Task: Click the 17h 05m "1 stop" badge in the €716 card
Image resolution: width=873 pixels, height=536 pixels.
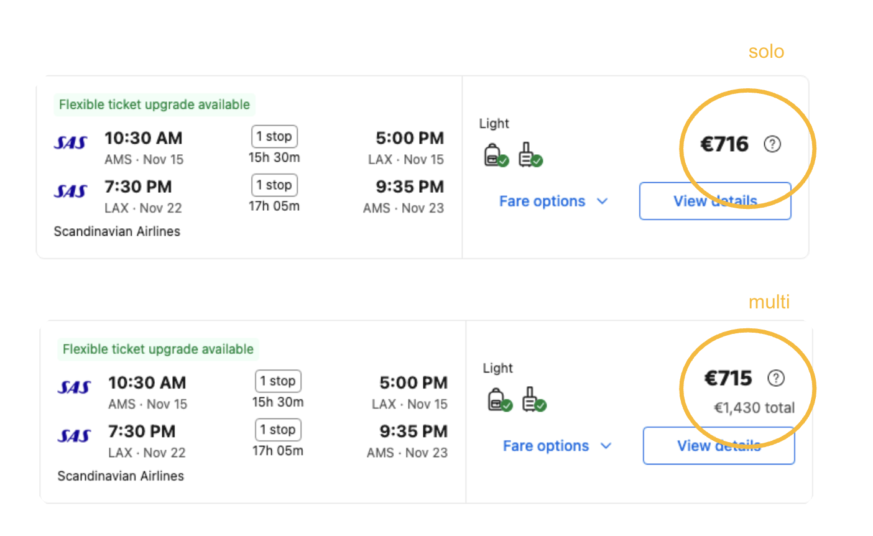Action: tap(274, 185)
